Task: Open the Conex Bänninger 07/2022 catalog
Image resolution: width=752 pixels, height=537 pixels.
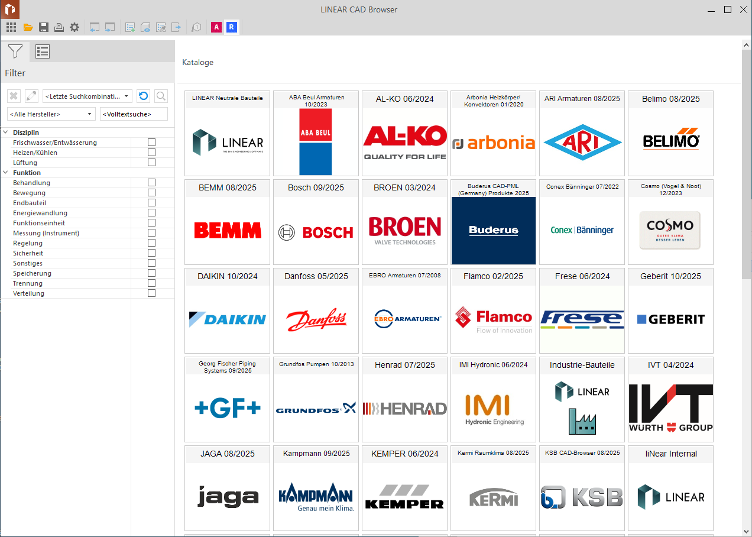Action: pos(582,222)
